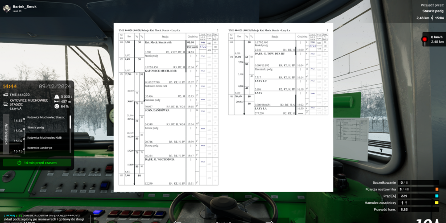Click the yellow Hamulec zasadniczy color indicator
Screen dimensions: 446x223
(437, 202)
